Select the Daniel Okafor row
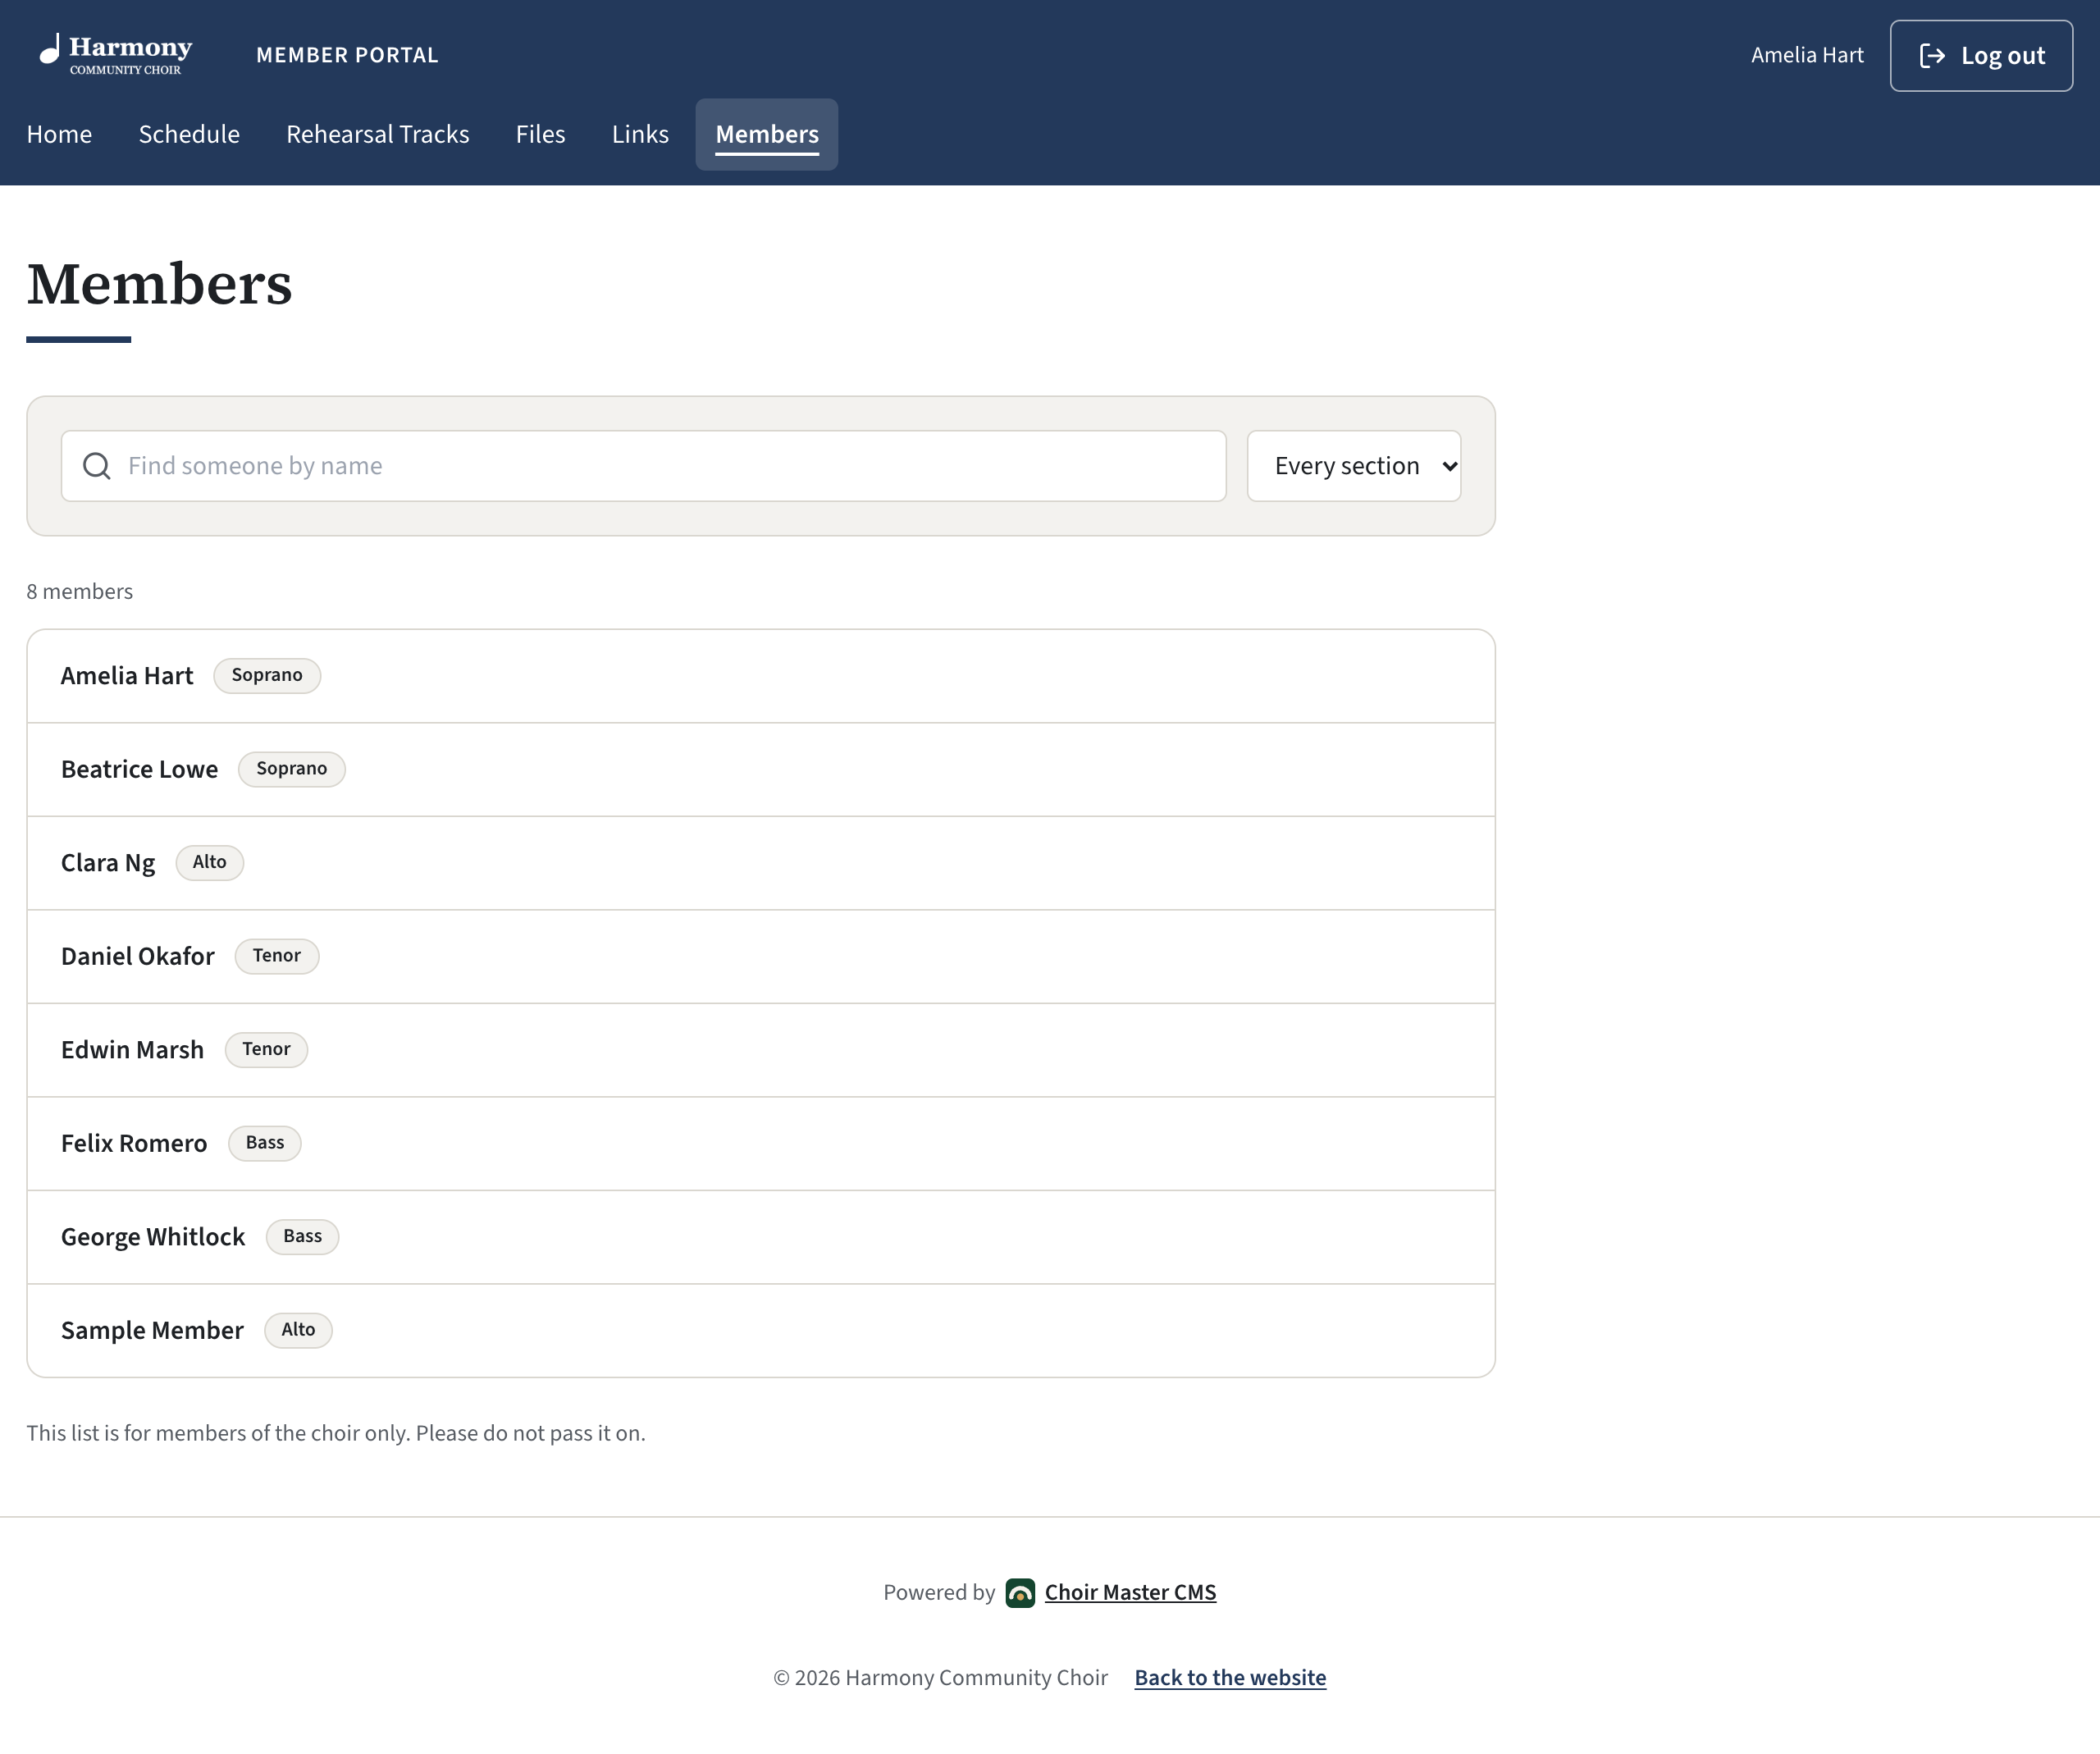Image resolution: width=2100 pixels, height=1754 pixels. click(x=761, y=956)
